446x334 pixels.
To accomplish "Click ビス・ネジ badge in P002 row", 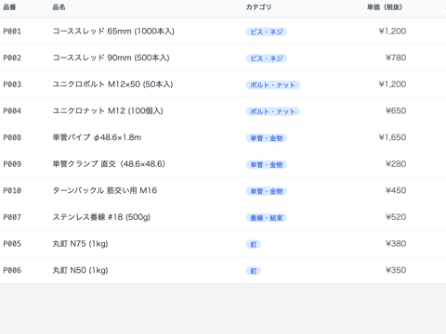I will (x=267, y=58).
